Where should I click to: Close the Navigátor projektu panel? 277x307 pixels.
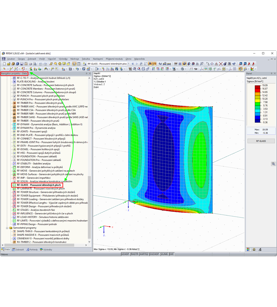click(x=90, y=73)
